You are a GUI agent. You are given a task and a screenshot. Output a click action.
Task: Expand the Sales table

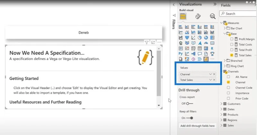221,125
